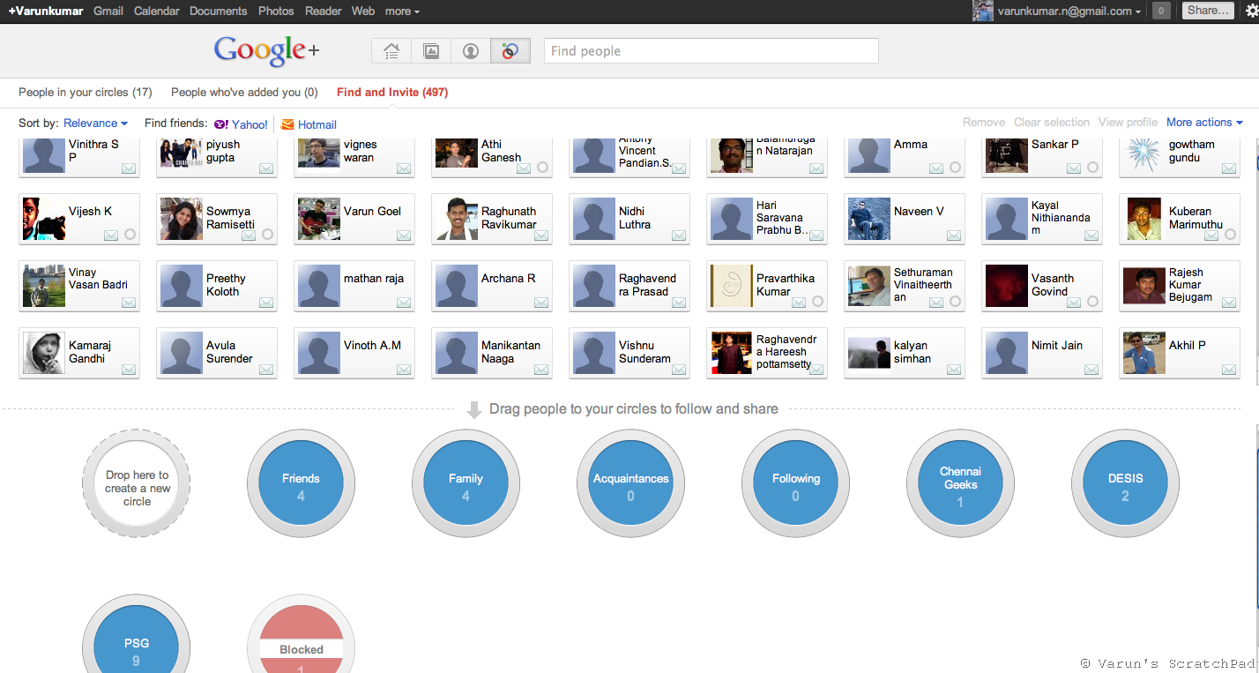Click envelope icon on Naveen V card

[x=954, y=236]
